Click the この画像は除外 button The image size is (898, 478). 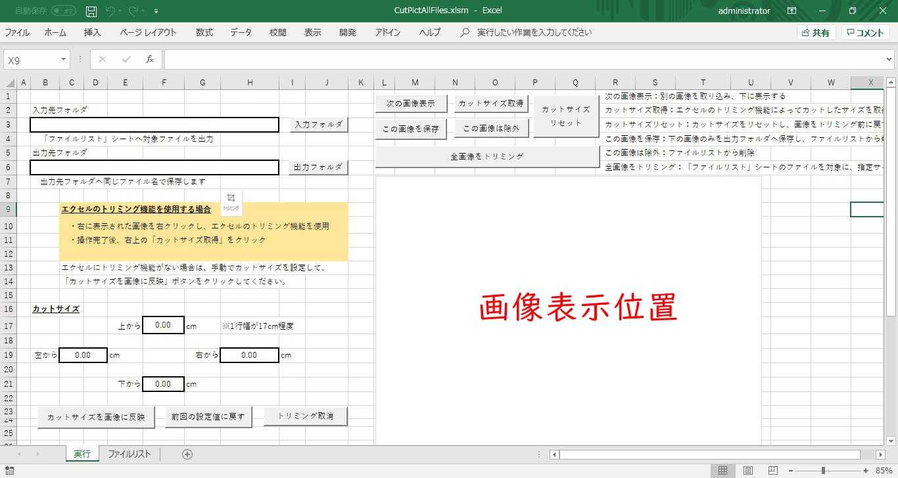(491, 129)
